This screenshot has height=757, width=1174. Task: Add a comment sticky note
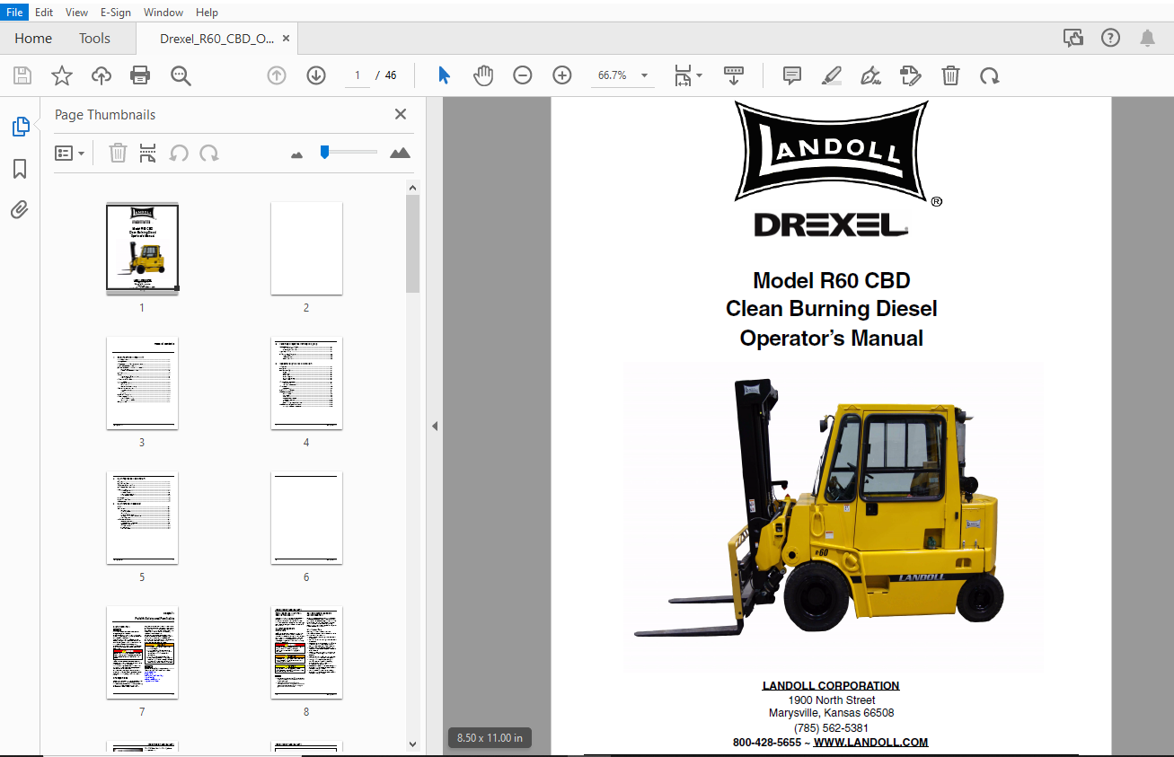[x=792, y=75]
